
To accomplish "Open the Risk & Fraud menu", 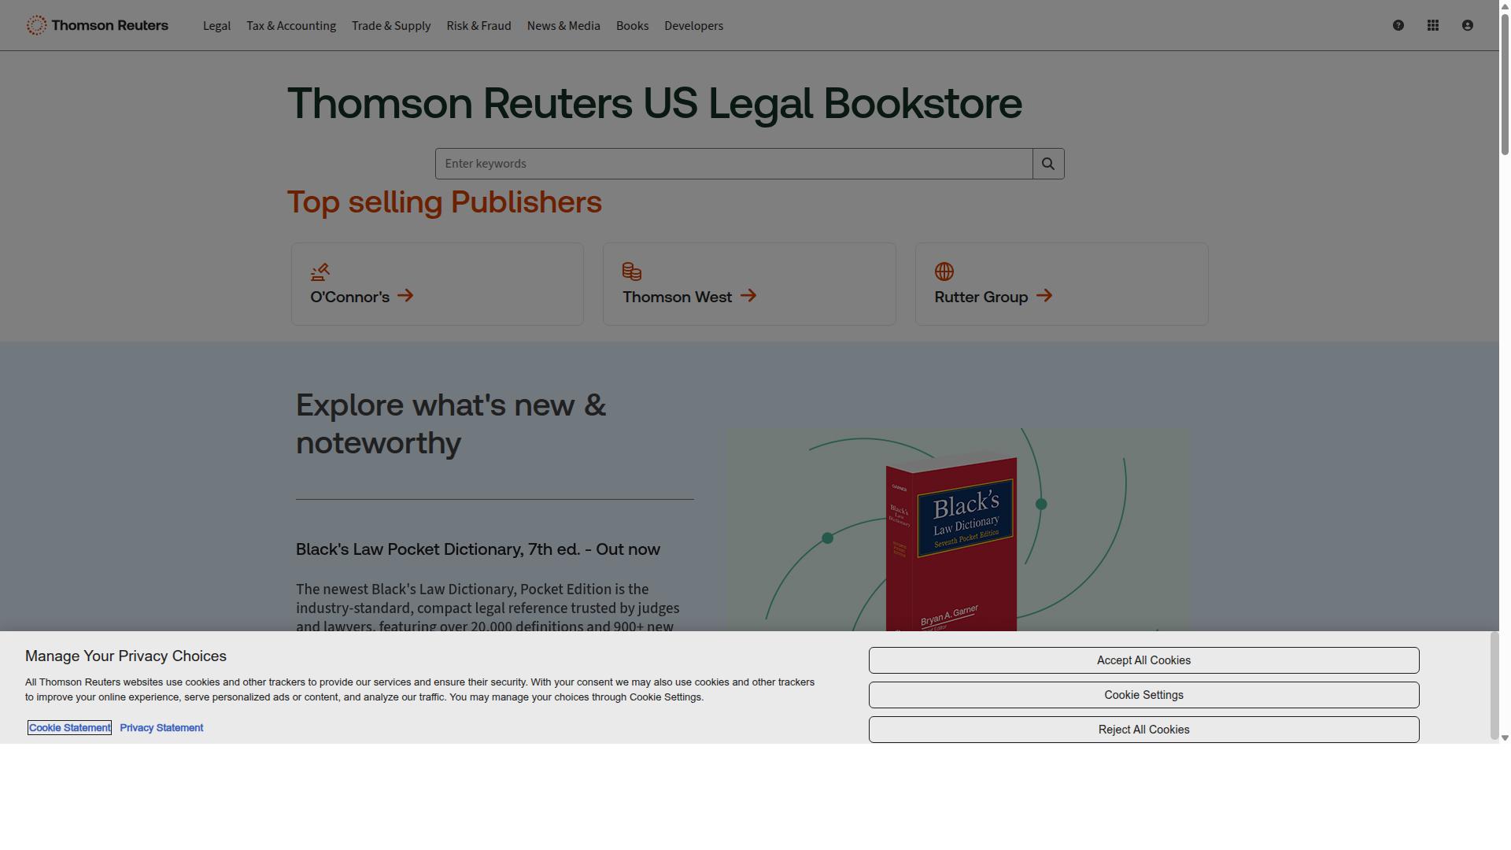I will click(x=478, y=26).
